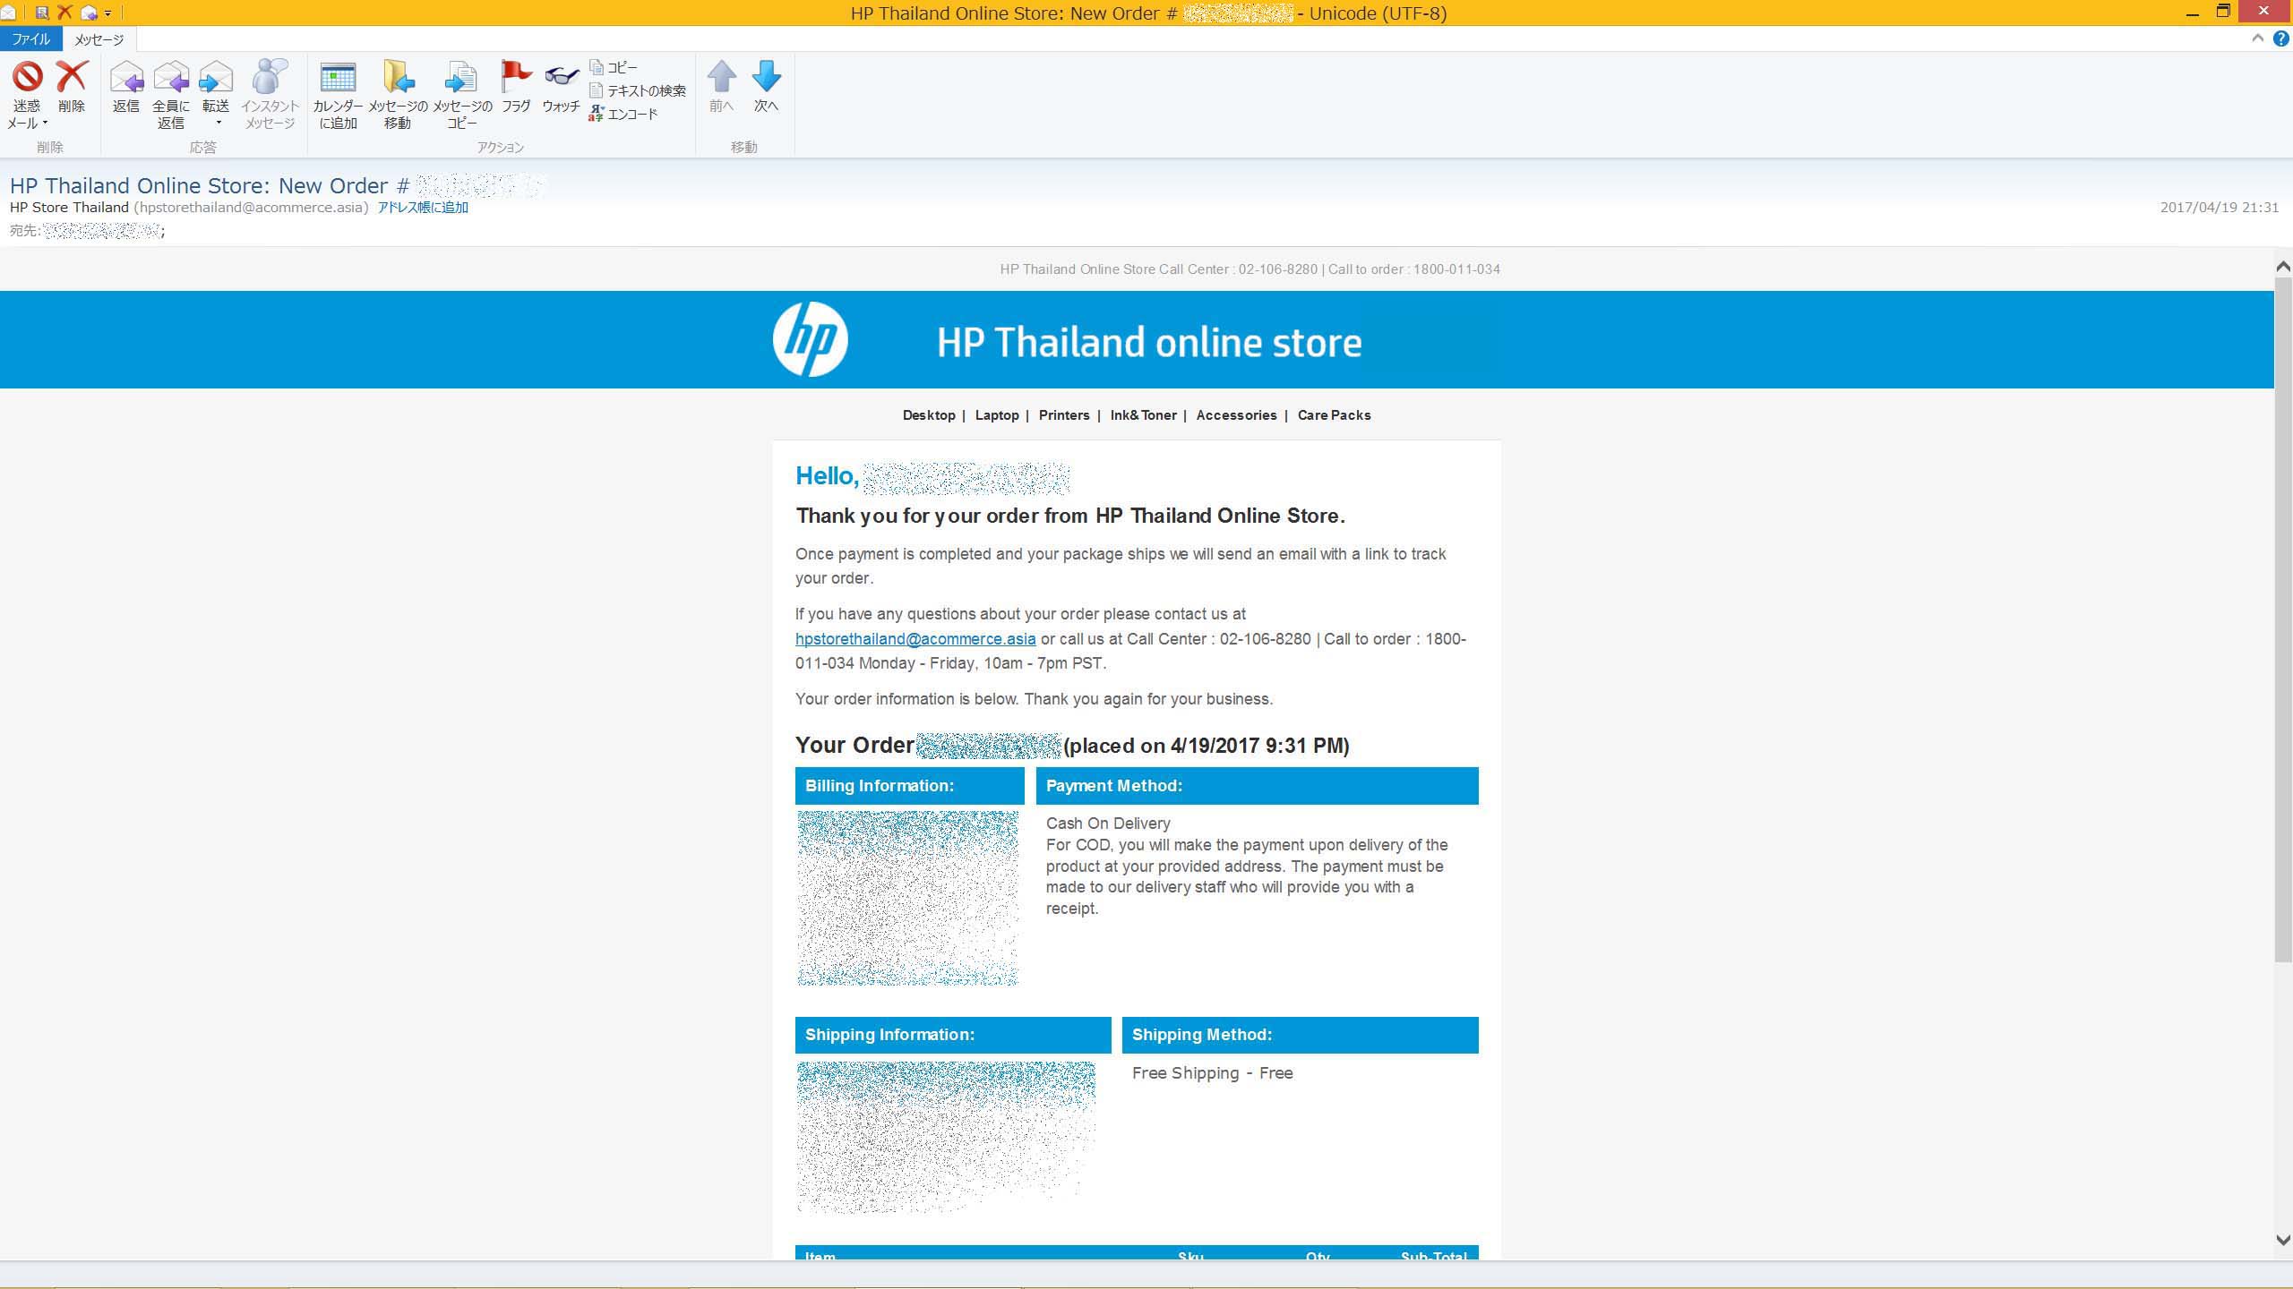Expand the forward (転送) dropdown arrow

pos(219,124)
